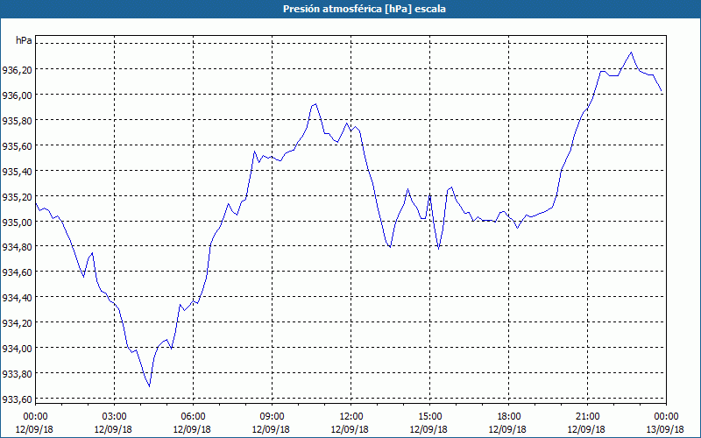Click the 934,80 y-axis label
Screen dimensions: 701x438
pos(17,247)
